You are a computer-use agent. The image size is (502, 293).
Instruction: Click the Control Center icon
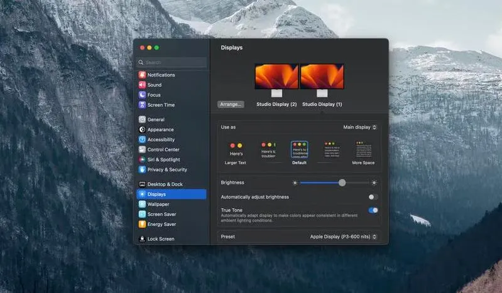[142, 149]
